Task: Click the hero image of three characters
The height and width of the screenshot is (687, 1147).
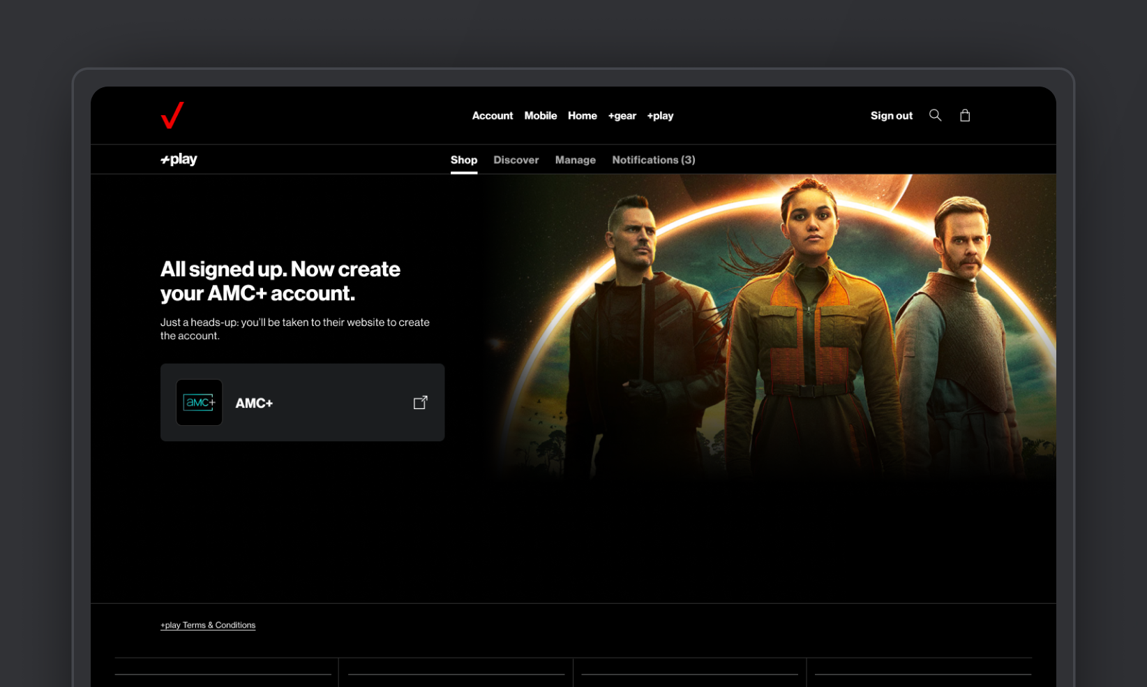Action: [772, 327]
